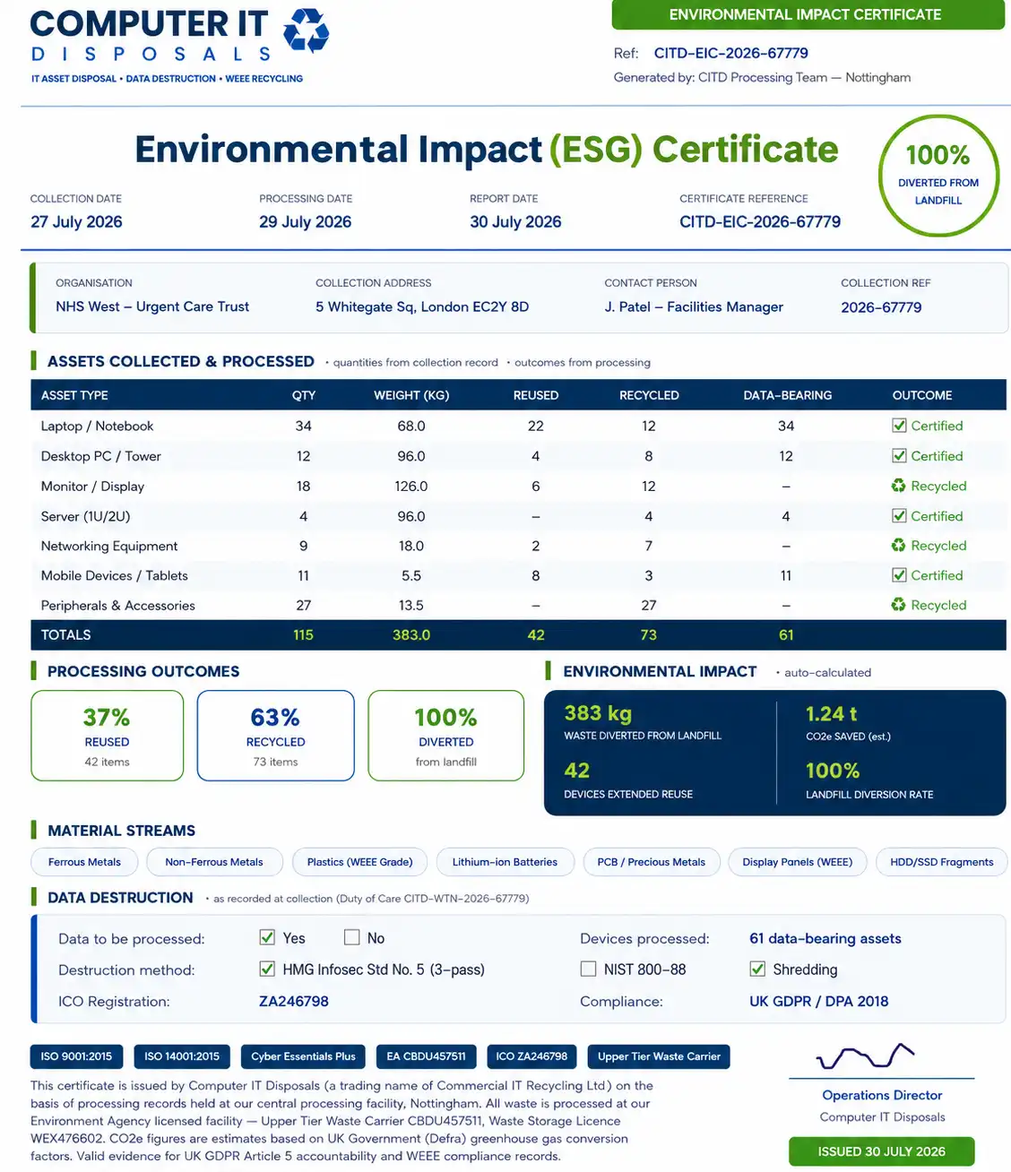Screen dimensions: 1011x1172
Task: Click the totals quantity 115 cell
Action: tap(303, 634)
